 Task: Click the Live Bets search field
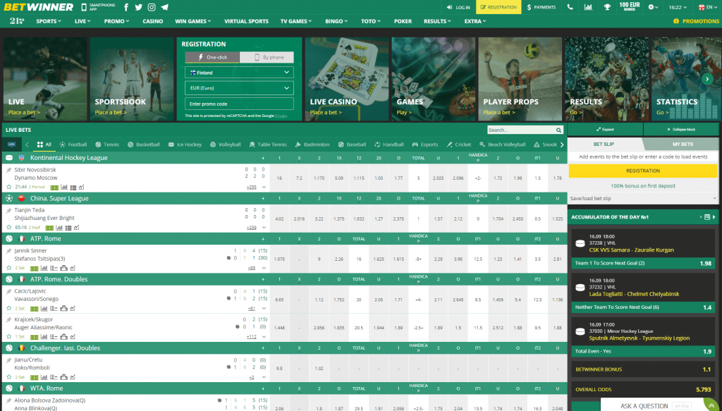pos(520,130)
